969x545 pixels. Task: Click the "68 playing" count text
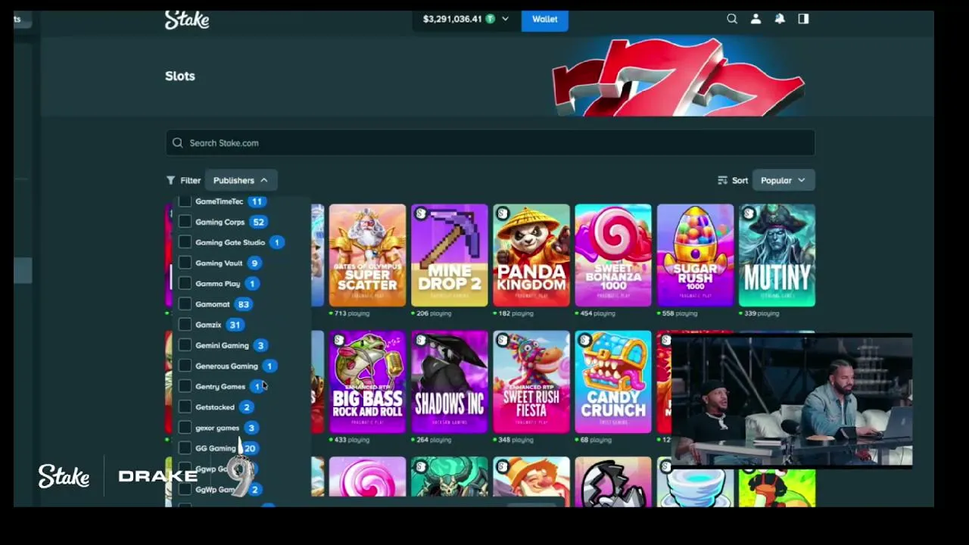coord(596,440)
